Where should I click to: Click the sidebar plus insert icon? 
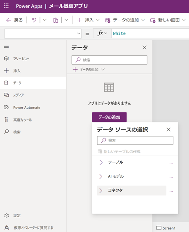(6, 71)
